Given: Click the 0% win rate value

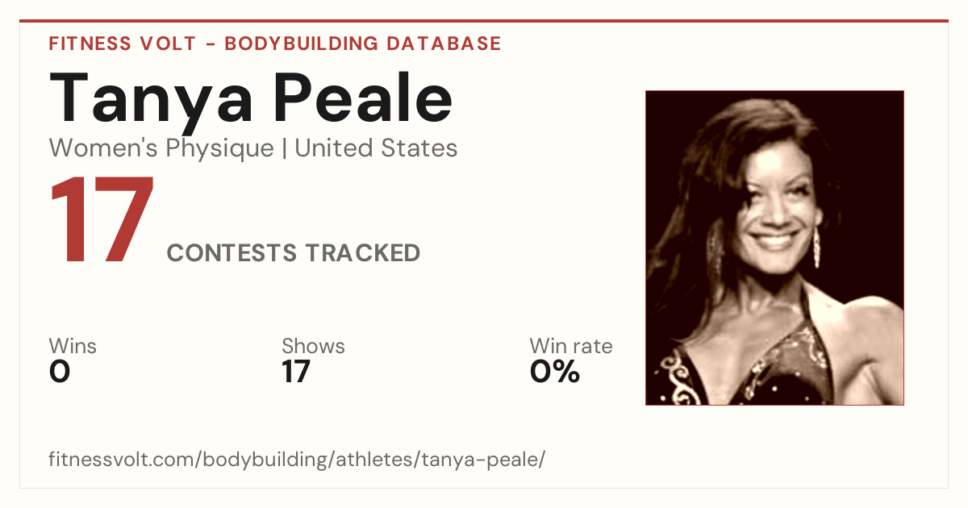Looking at the screenshot, I should pyautogui.click(x=555, y=372).
